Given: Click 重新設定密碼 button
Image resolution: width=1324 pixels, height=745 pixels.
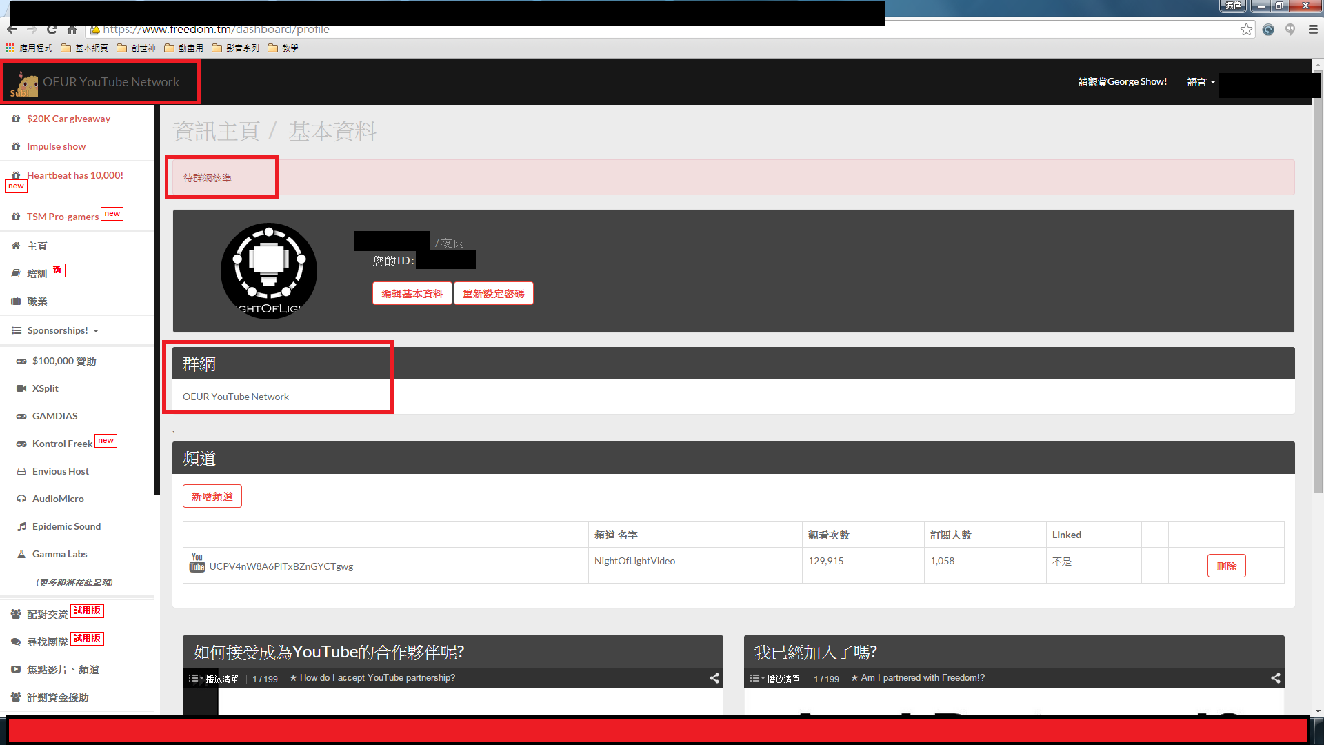Looking at the screenshot, I should [x=493, y=293].
